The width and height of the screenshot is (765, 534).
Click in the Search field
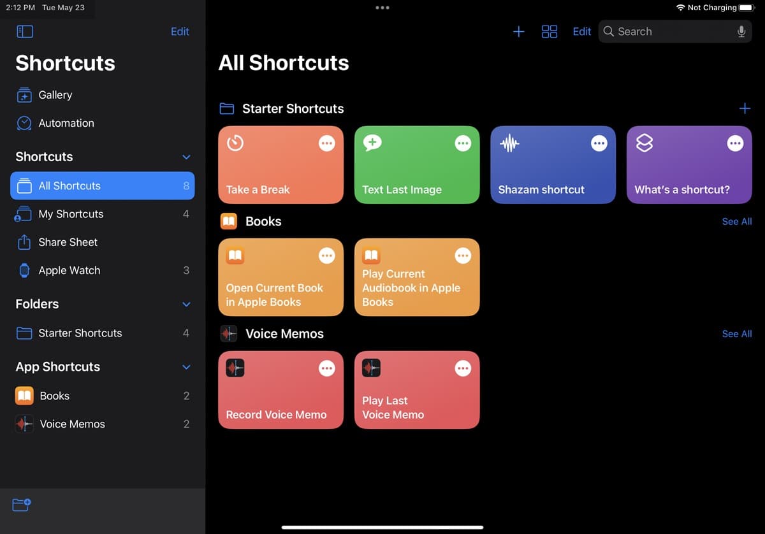click(669, 32)
